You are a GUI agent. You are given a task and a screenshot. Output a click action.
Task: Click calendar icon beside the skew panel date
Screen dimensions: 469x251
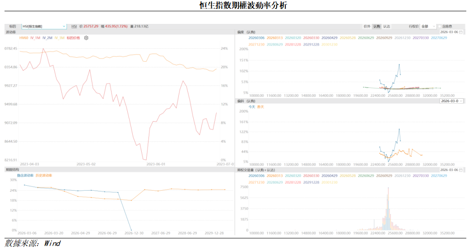click(461, 32)
